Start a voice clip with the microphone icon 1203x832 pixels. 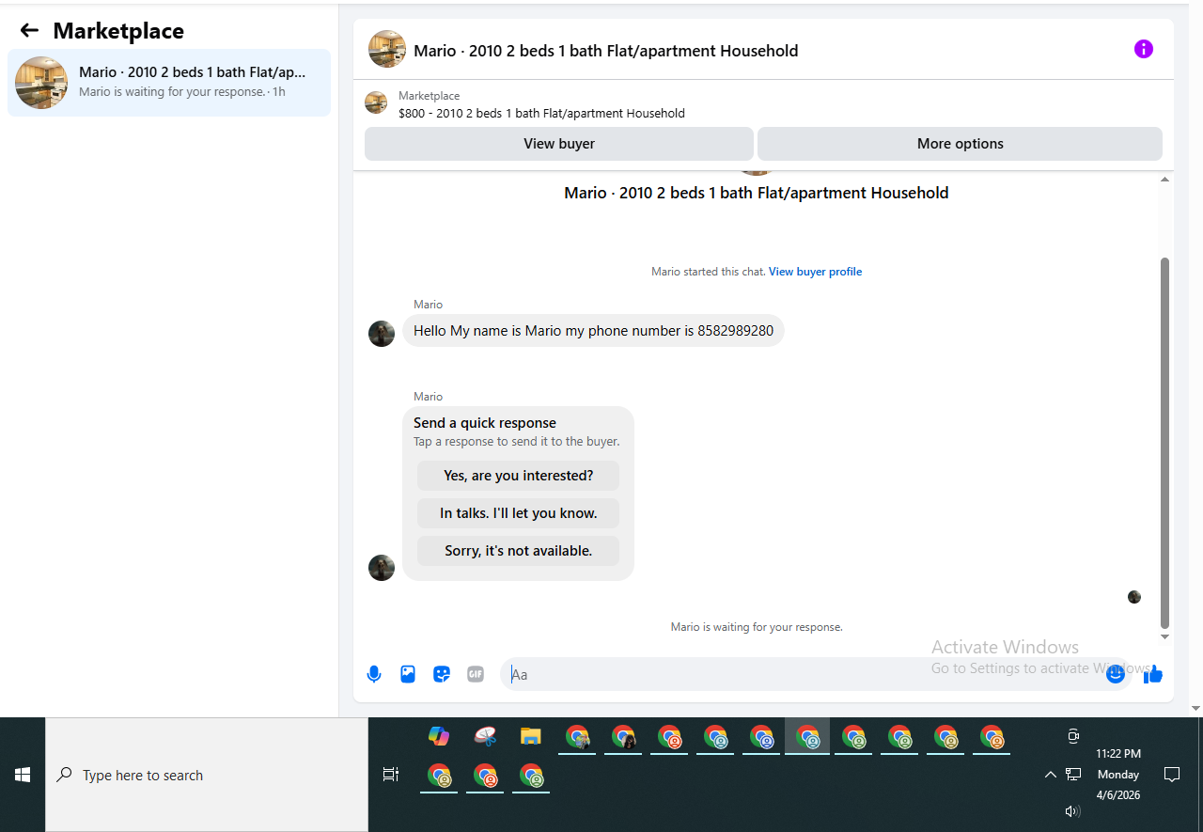coord(374,674)
